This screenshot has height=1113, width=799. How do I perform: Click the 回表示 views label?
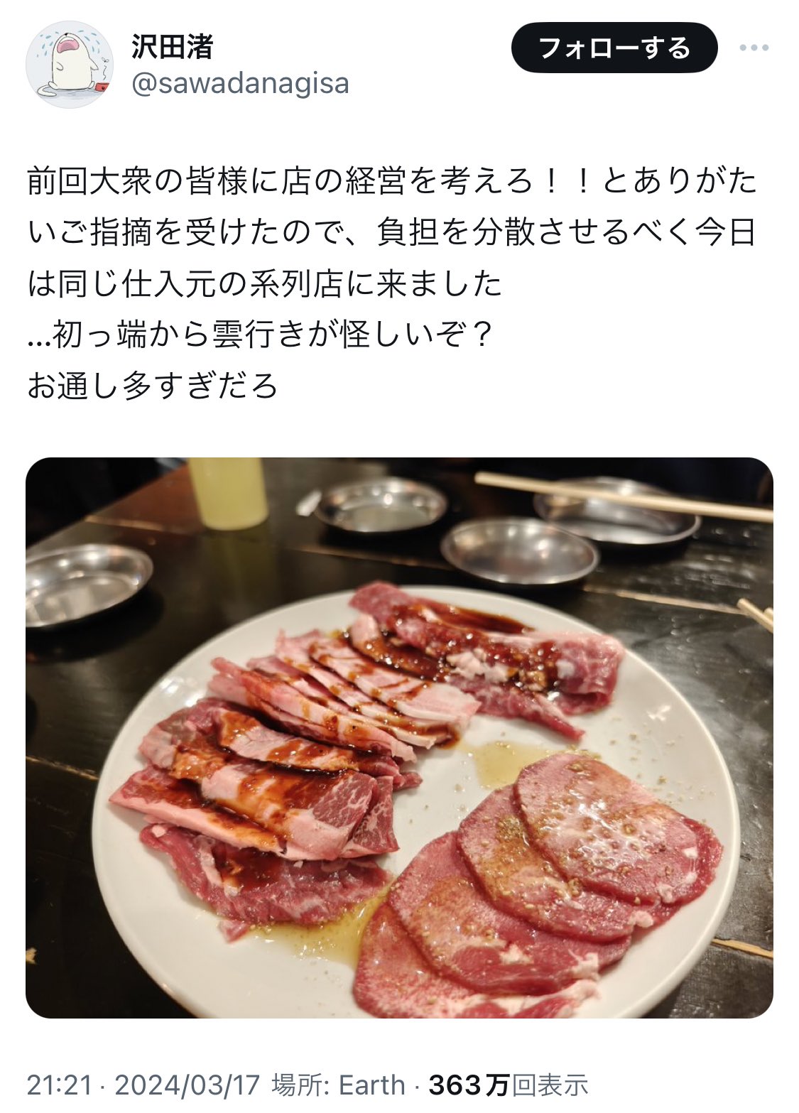point(550,1085)
